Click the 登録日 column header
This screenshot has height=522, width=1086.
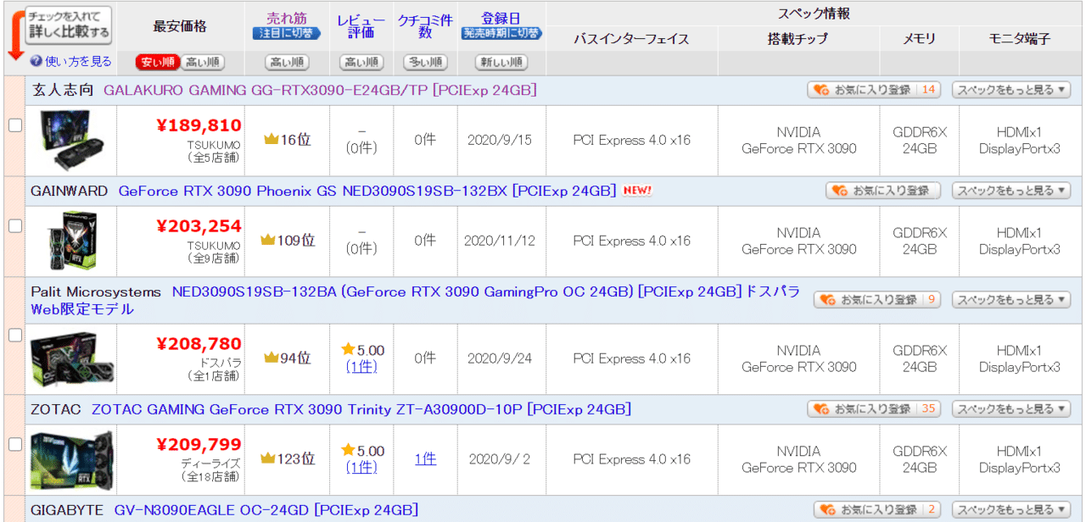point(501,18)
